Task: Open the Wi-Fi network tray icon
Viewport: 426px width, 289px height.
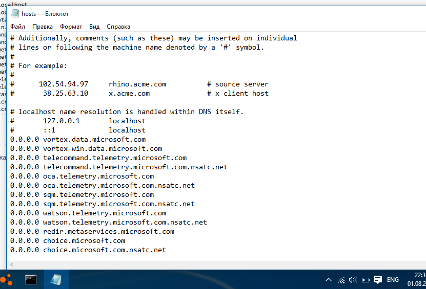Action: tap(341, 280)
